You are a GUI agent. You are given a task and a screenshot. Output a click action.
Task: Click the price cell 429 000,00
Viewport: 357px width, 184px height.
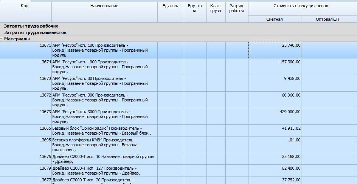pos(275,116)
